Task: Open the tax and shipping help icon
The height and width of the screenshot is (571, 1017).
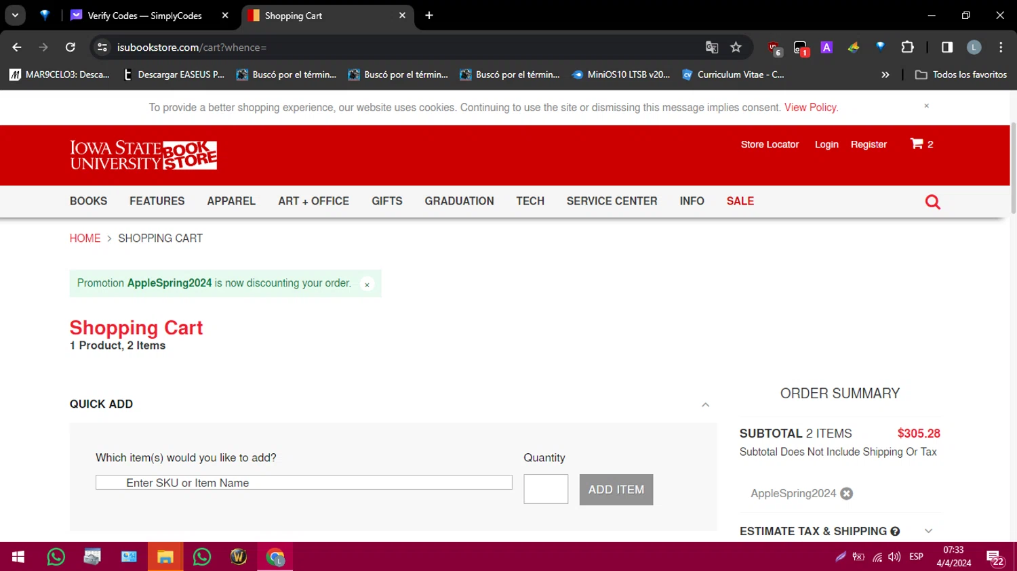Action: pos(895,532)
